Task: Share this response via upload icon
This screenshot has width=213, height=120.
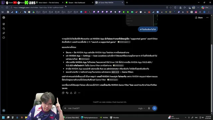Action: (71, 93)
